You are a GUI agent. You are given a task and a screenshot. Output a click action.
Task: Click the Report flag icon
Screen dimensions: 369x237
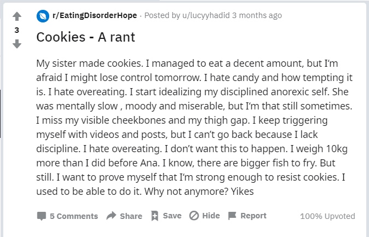pos(232,216)
